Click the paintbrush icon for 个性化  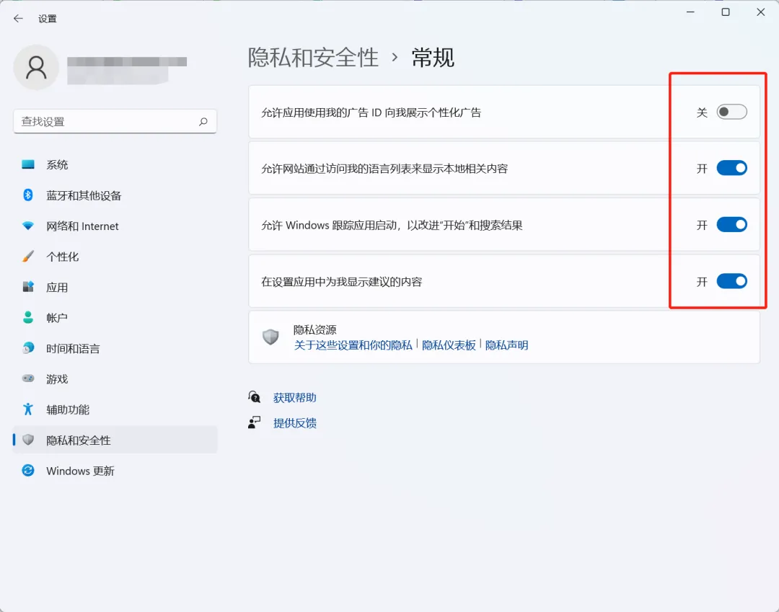point(28,257)
